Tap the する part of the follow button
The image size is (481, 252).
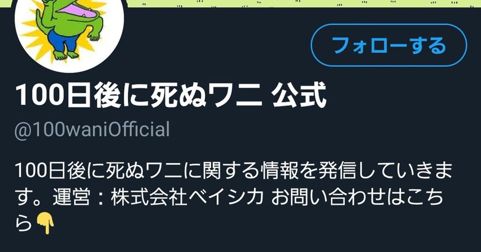click(x=427, y=46)
